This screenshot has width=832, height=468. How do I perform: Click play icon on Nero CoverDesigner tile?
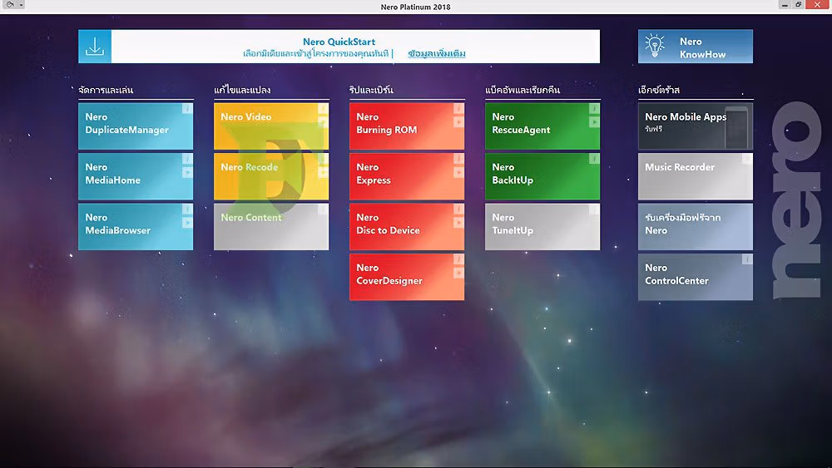[x=458, y=273]
